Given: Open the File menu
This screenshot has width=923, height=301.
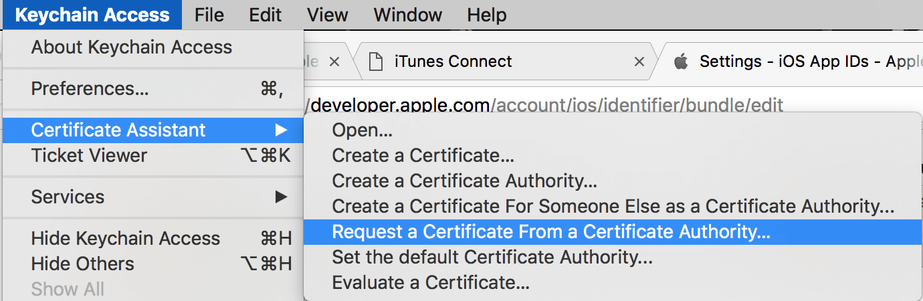Looking at the screenshot, I should click(x=209, y=15).
